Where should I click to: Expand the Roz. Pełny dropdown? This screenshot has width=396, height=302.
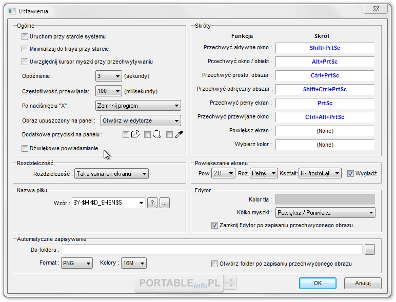pos(264,173)
